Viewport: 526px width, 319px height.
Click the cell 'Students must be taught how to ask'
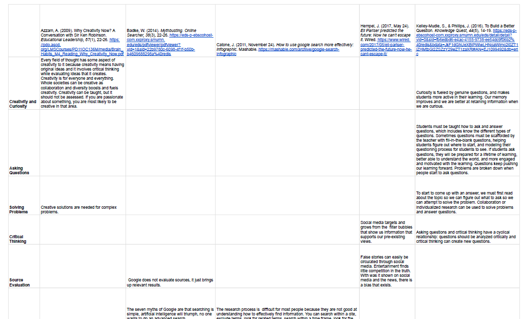click(x=467, y=143)
